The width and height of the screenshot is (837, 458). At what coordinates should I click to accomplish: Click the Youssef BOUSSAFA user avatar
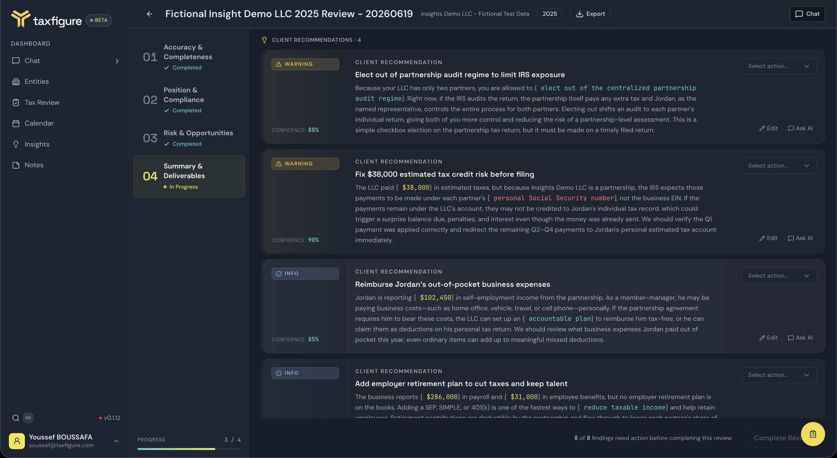pyautogui.click(x=17, y=441)
